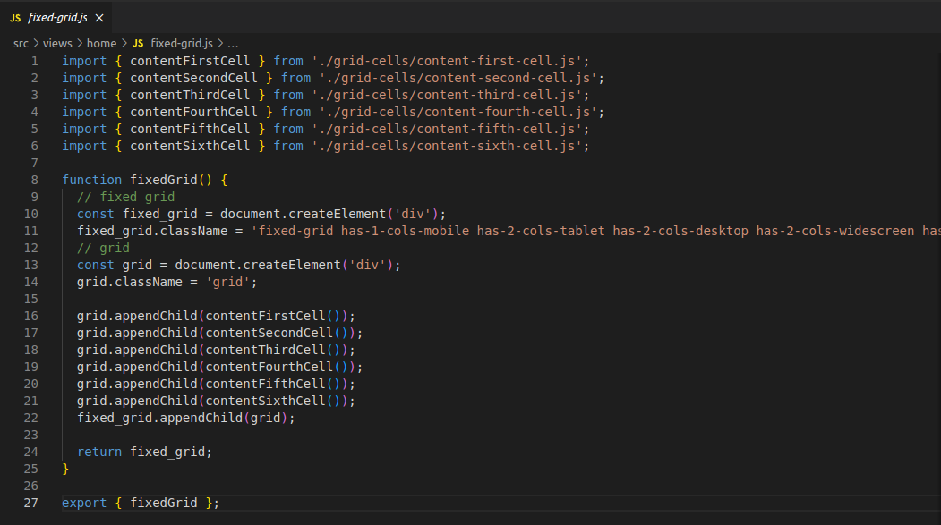Close the fixed-grid.js editor tab
The height and width of the screenshot is (525, 941).
98,18
